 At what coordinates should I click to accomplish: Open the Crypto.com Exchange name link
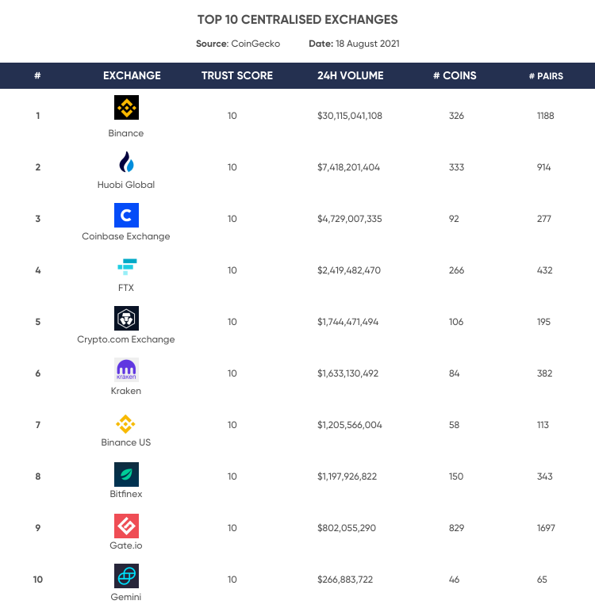(x=126, y=339)
